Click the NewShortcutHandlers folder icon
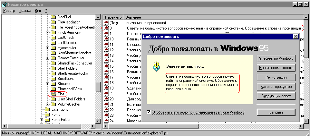 click(x=53, y=53)
